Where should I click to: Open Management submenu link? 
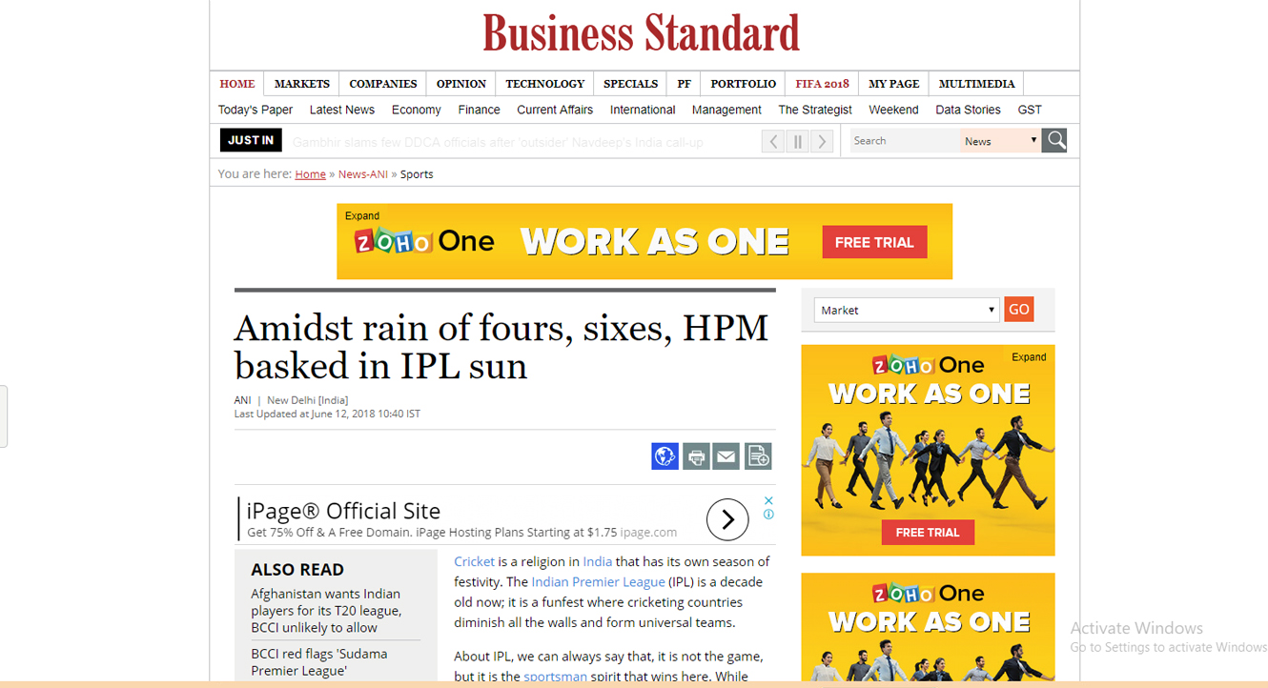pyautogui.click(x=726, y=110)
